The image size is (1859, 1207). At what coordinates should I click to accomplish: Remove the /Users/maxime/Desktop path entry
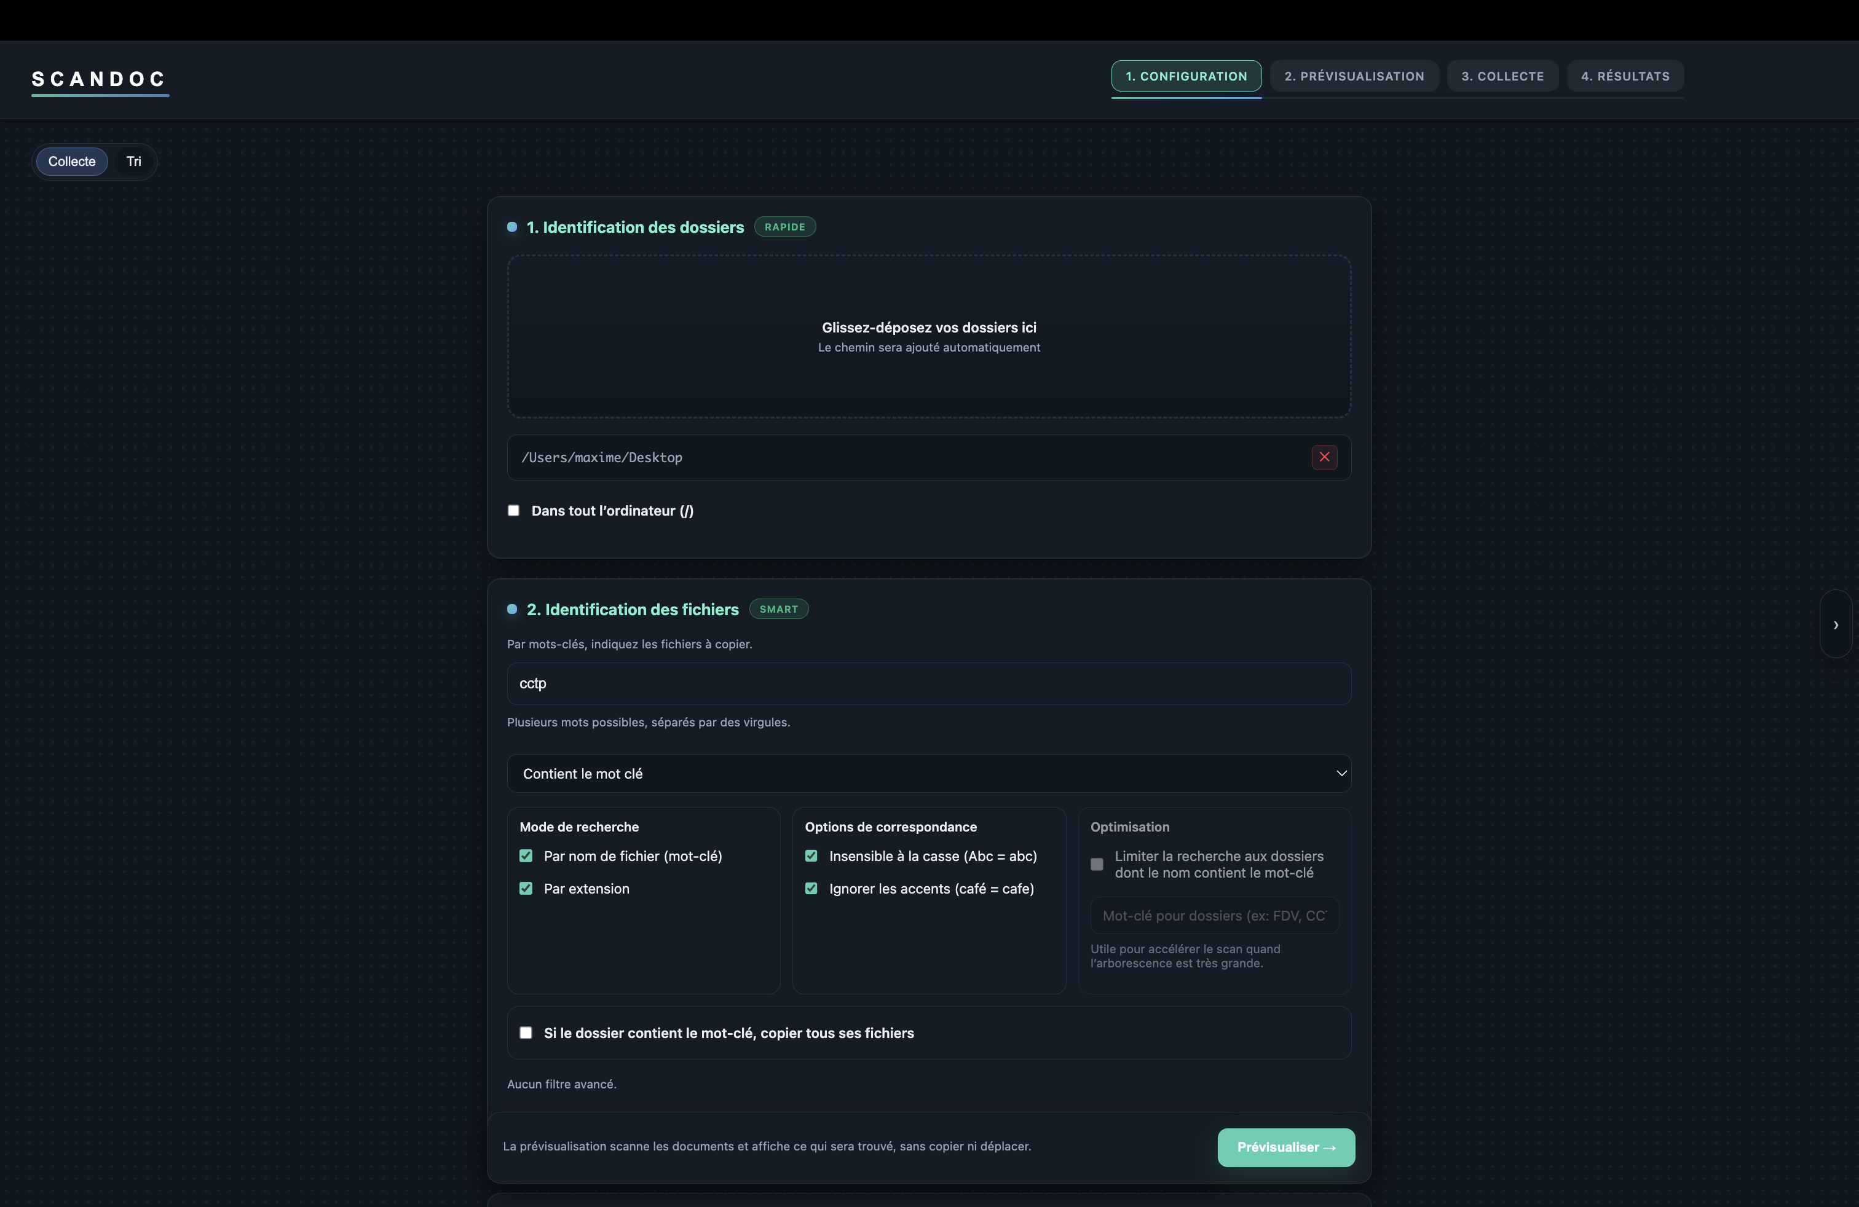tap(1324, 457)
